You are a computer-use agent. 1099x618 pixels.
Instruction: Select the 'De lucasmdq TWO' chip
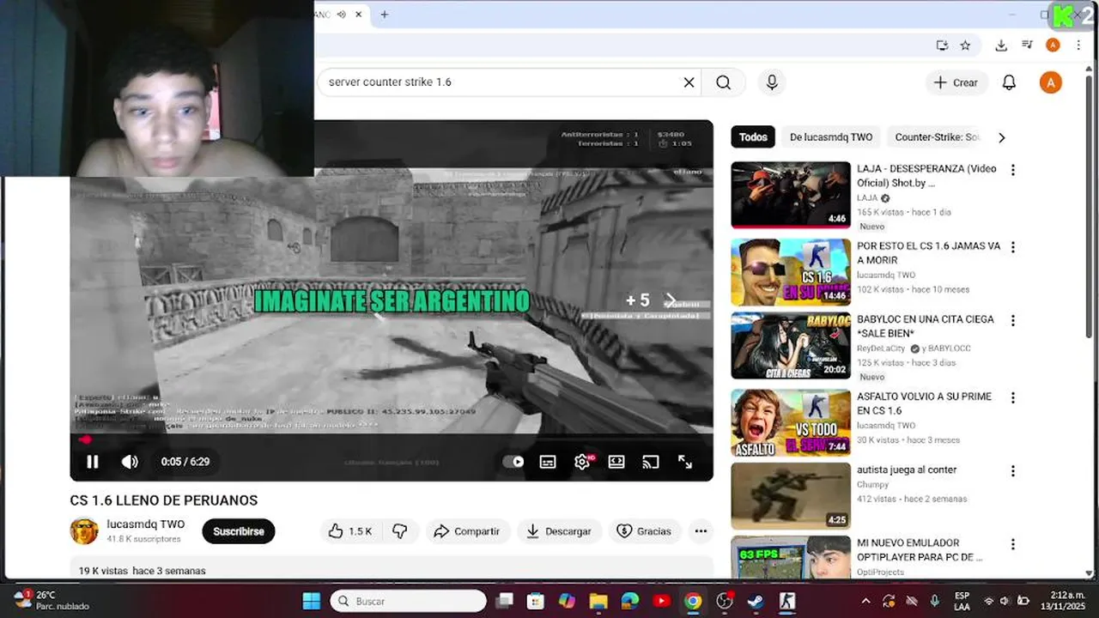[x=831, y=137]
